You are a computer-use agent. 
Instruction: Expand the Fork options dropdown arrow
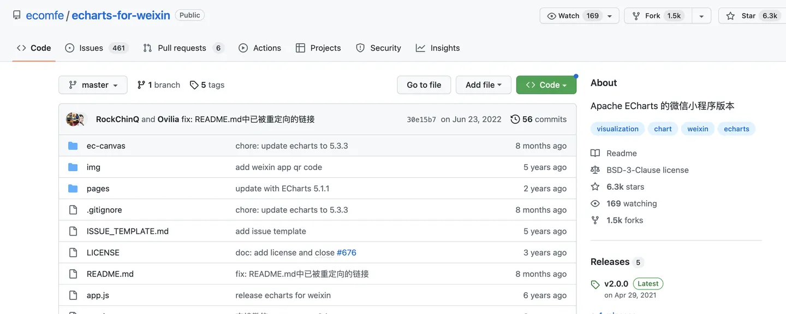pyautogui.click(x=701, y=16)
